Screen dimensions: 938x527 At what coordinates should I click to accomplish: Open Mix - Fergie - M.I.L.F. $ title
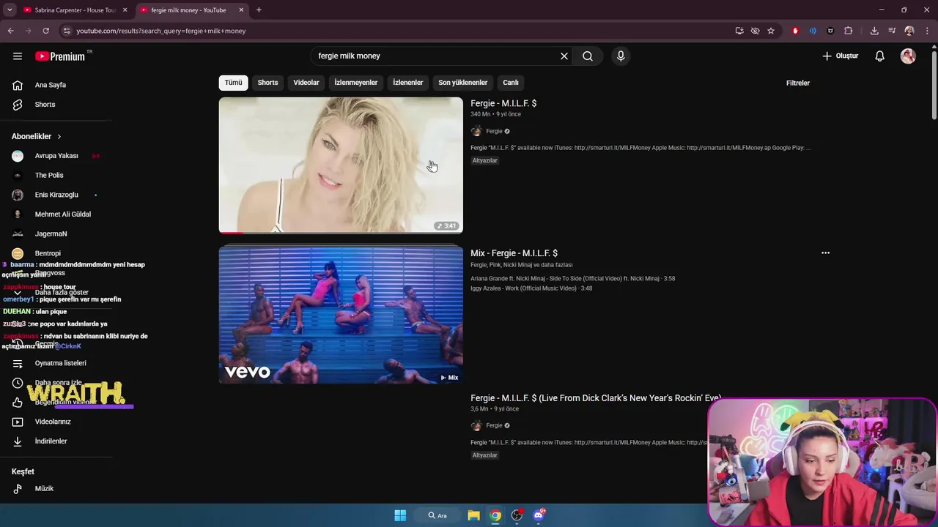click(514, 253)
